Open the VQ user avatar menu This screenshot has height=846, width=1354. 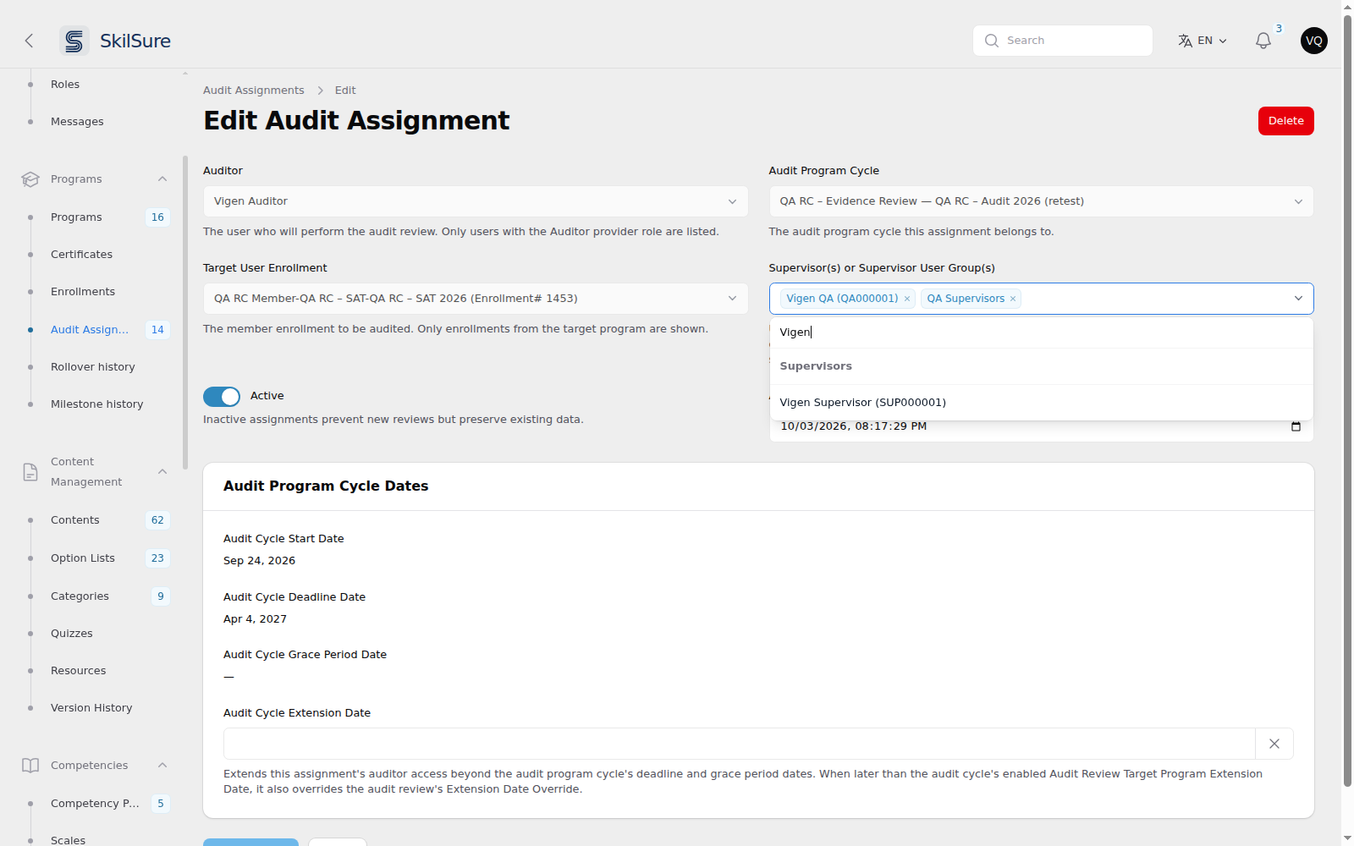1314,41
